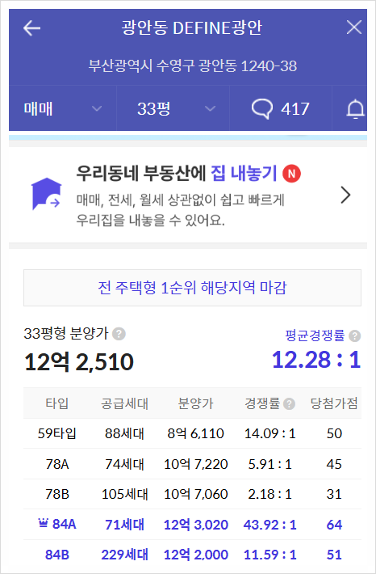376x574 pixels.
Task: Open the 매매 transaction type dropdown
Action: 62,108
